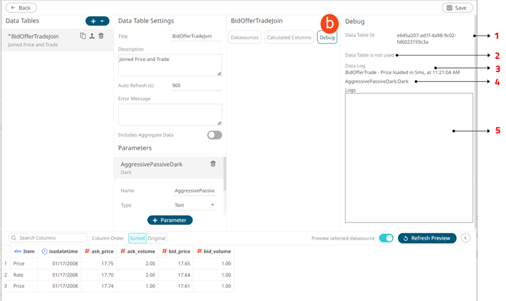Click the upload icon next to BidOfferTradeJoin
This screenshot has height=301, width=506.
click(x=92, y=36)
